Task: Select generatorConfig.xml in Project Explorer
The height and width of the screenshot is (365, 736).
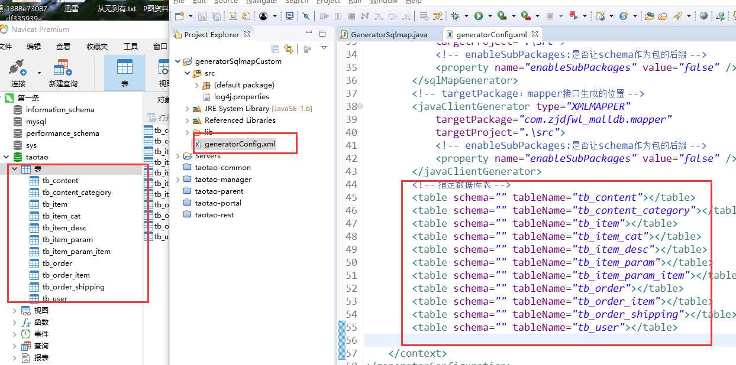Action: pos(240,144)
